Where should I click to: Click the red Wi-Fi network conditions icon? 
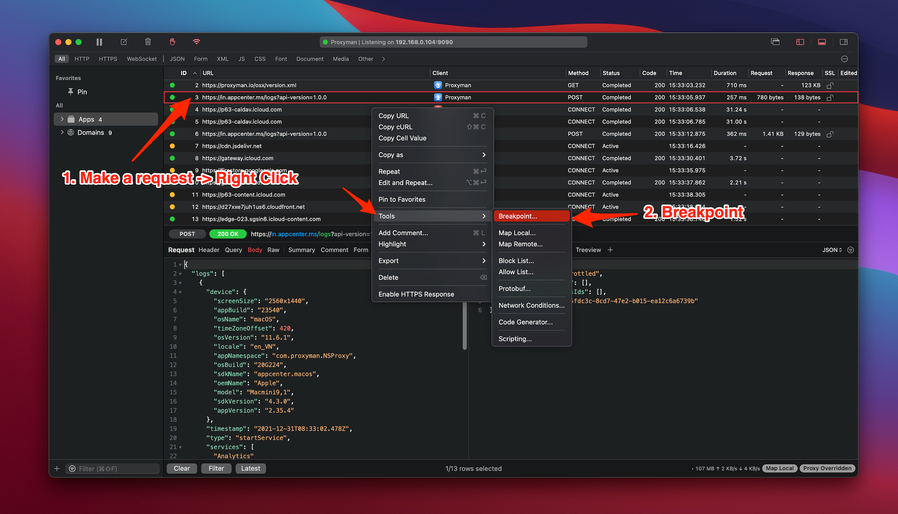[x=196, y=41]
